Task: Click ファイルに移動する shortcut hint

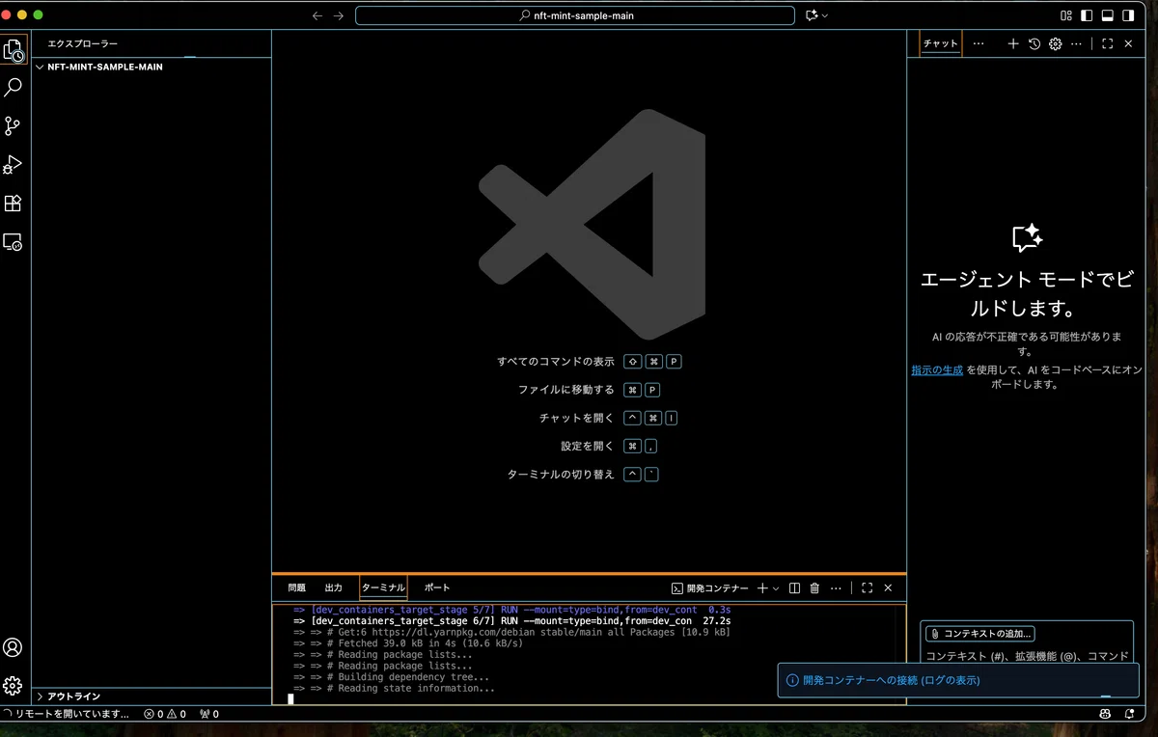Action: 566,390
